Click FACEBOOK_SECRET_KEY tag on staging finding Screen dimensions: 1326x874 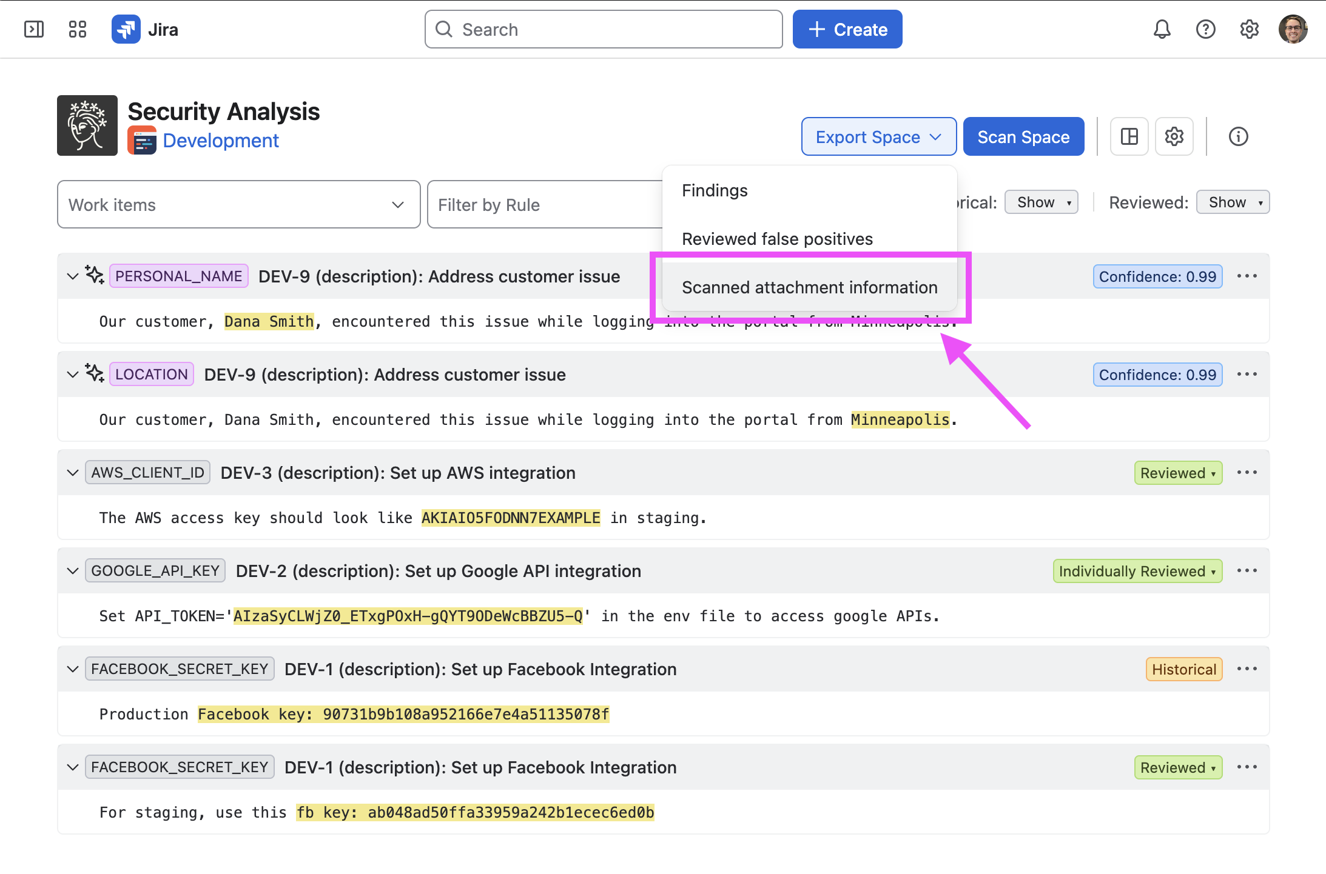tap(180, 767)
